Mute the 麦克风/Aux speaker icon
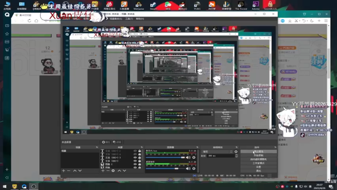This screenshot has width=337, height=190. (x=188, y=157)
